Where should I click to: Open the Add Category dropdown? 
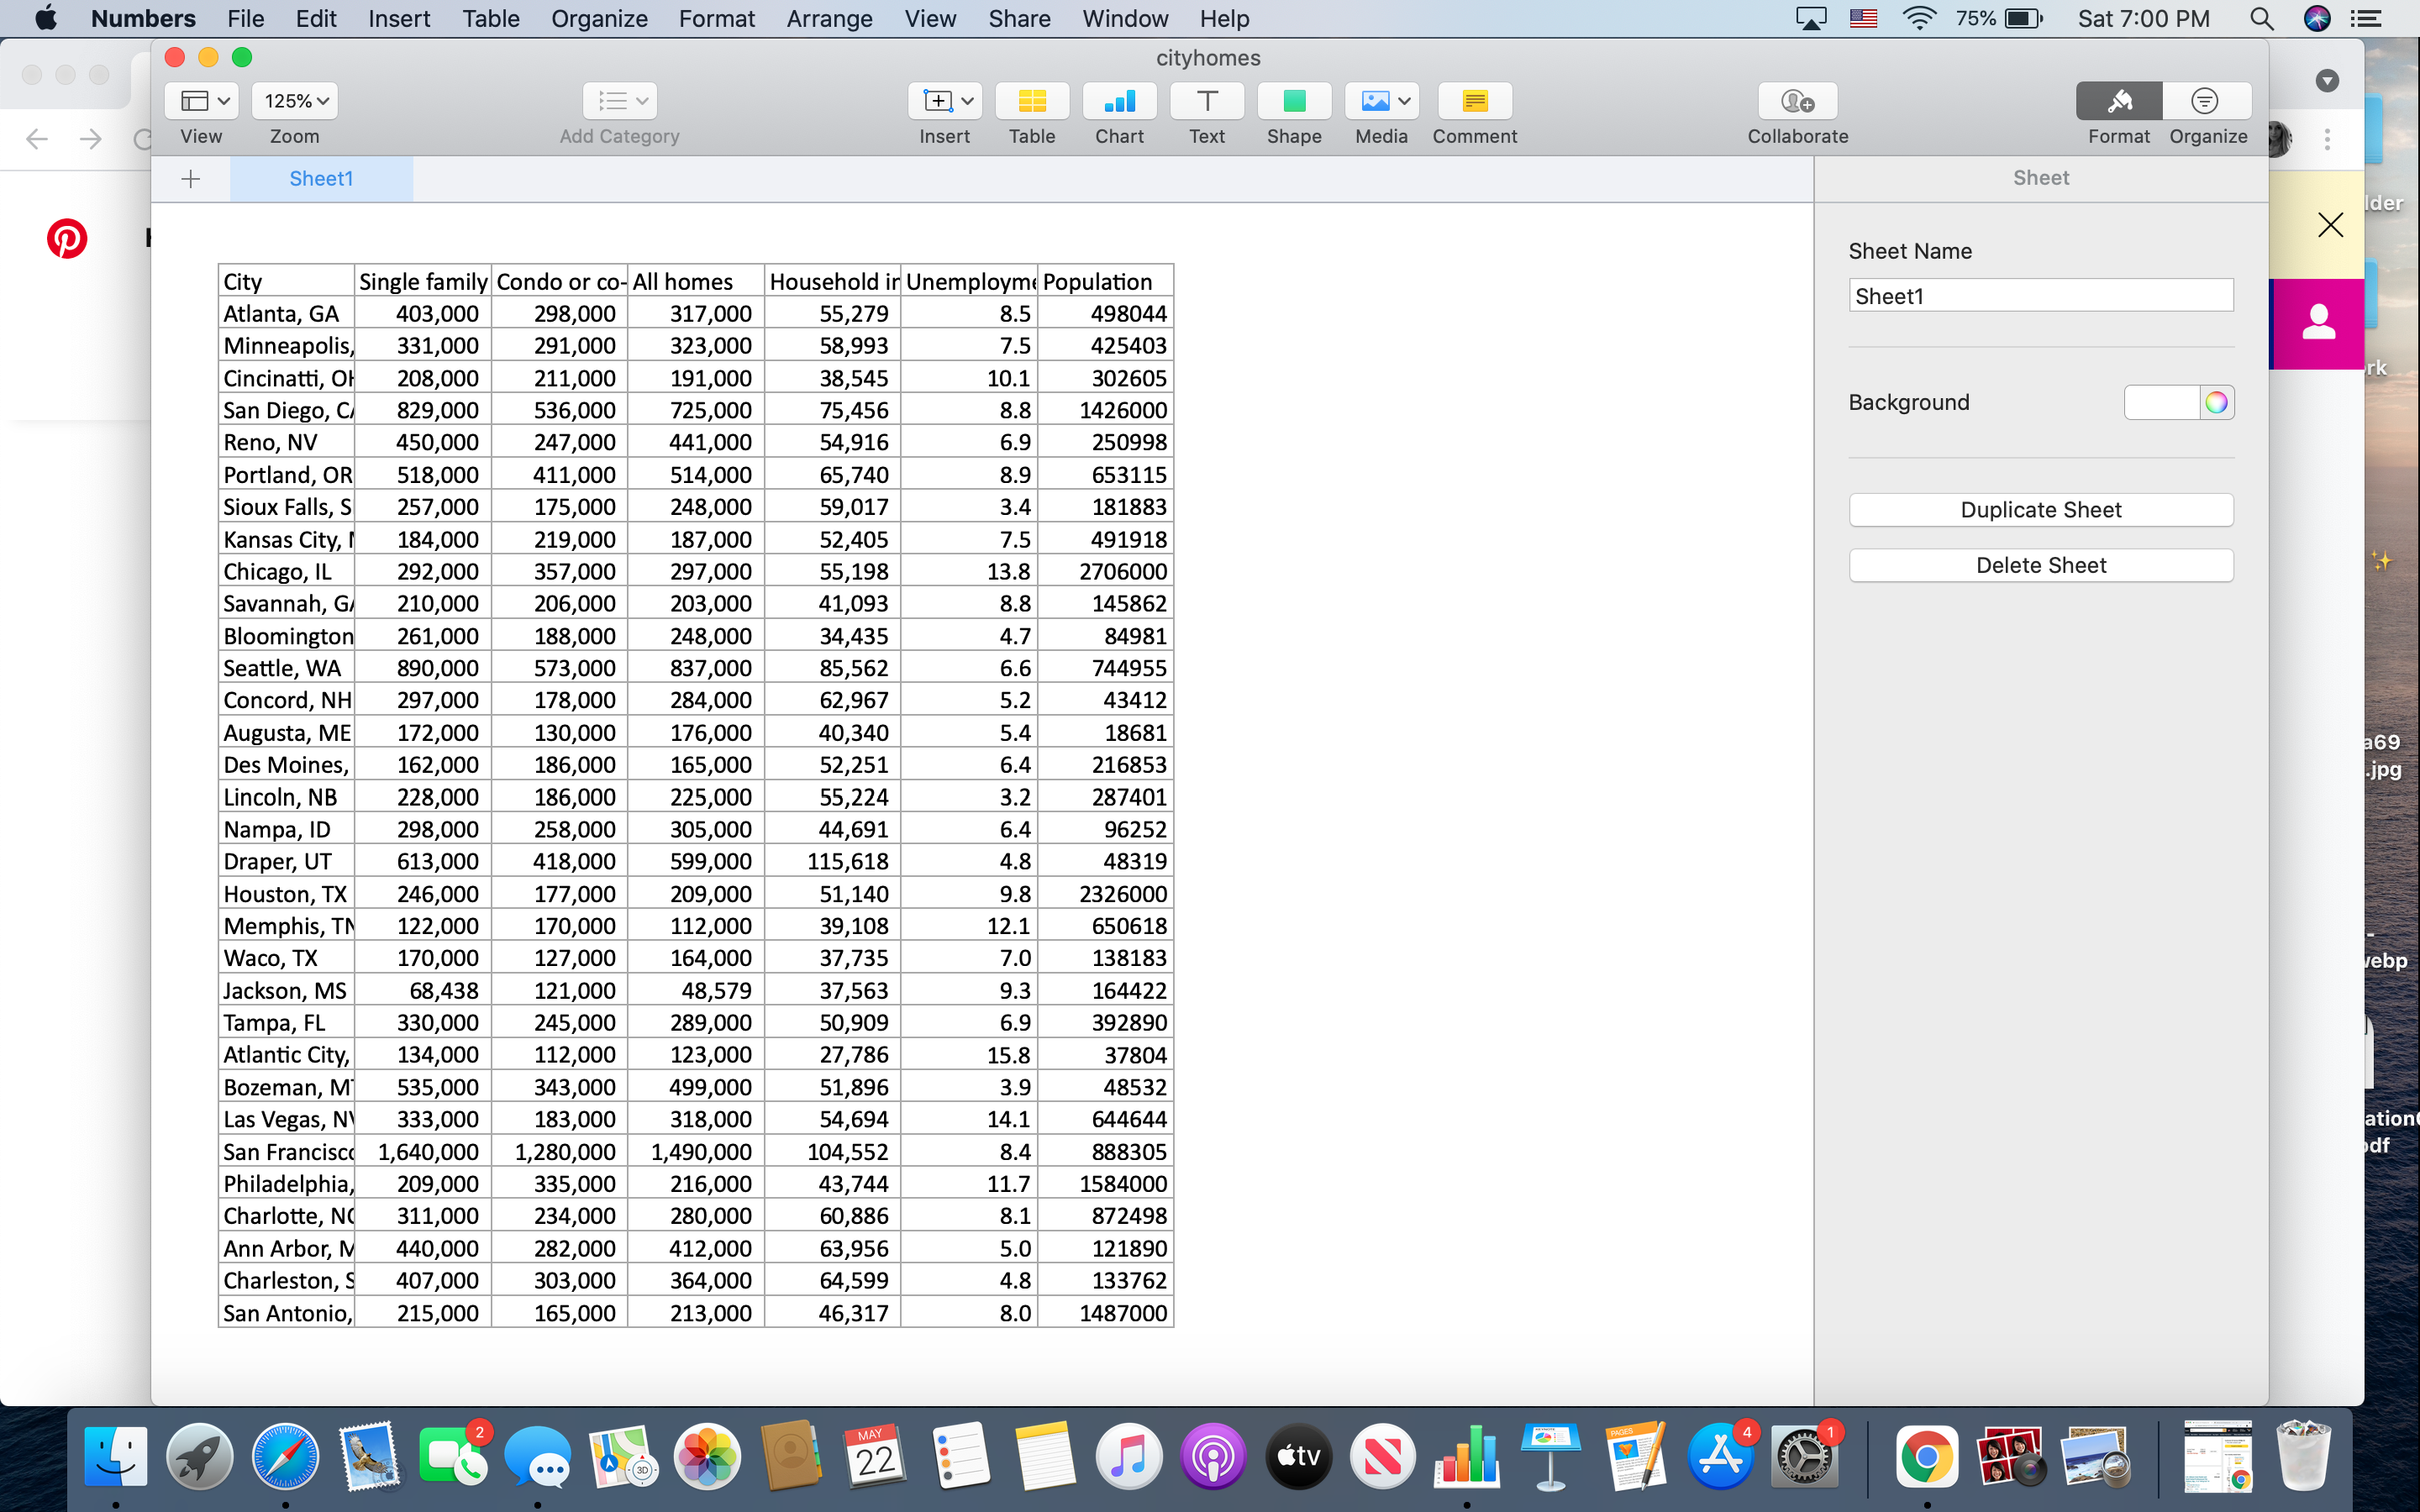pos(619,100)
